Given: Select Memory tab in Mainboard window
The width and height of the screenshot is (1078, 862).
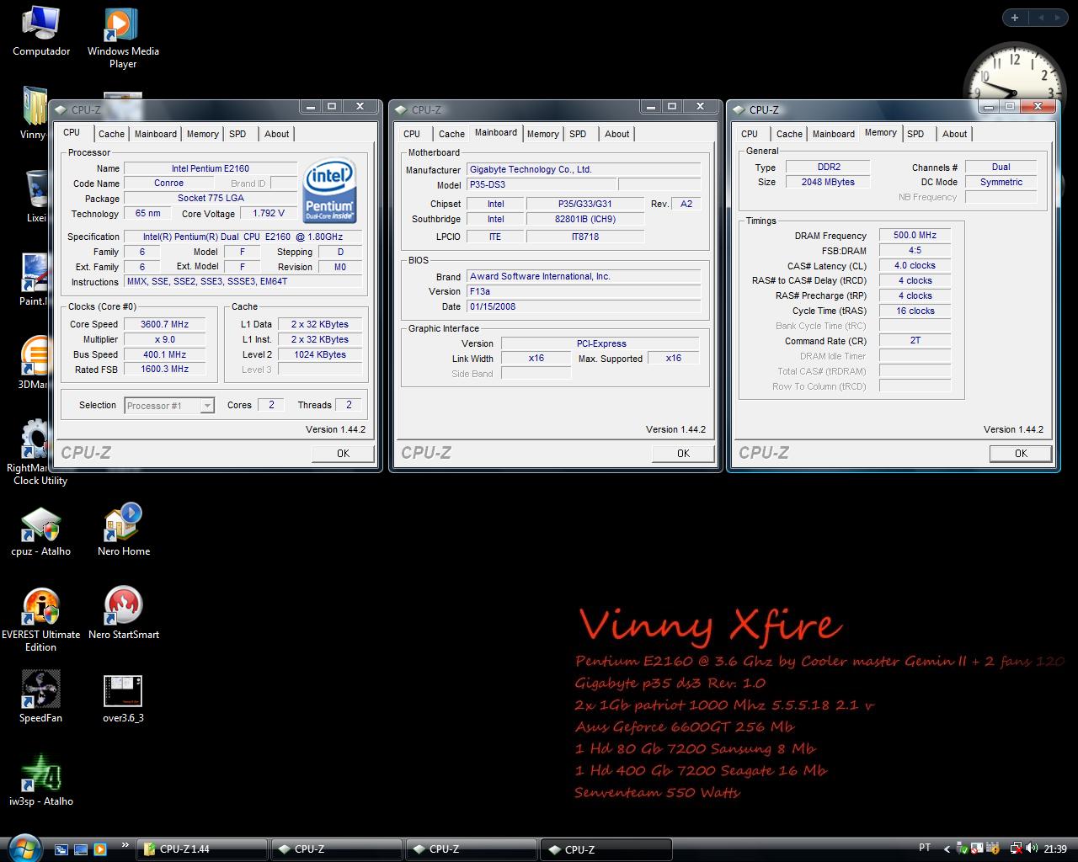Looking at the screenshot, I should coord(543,134).
